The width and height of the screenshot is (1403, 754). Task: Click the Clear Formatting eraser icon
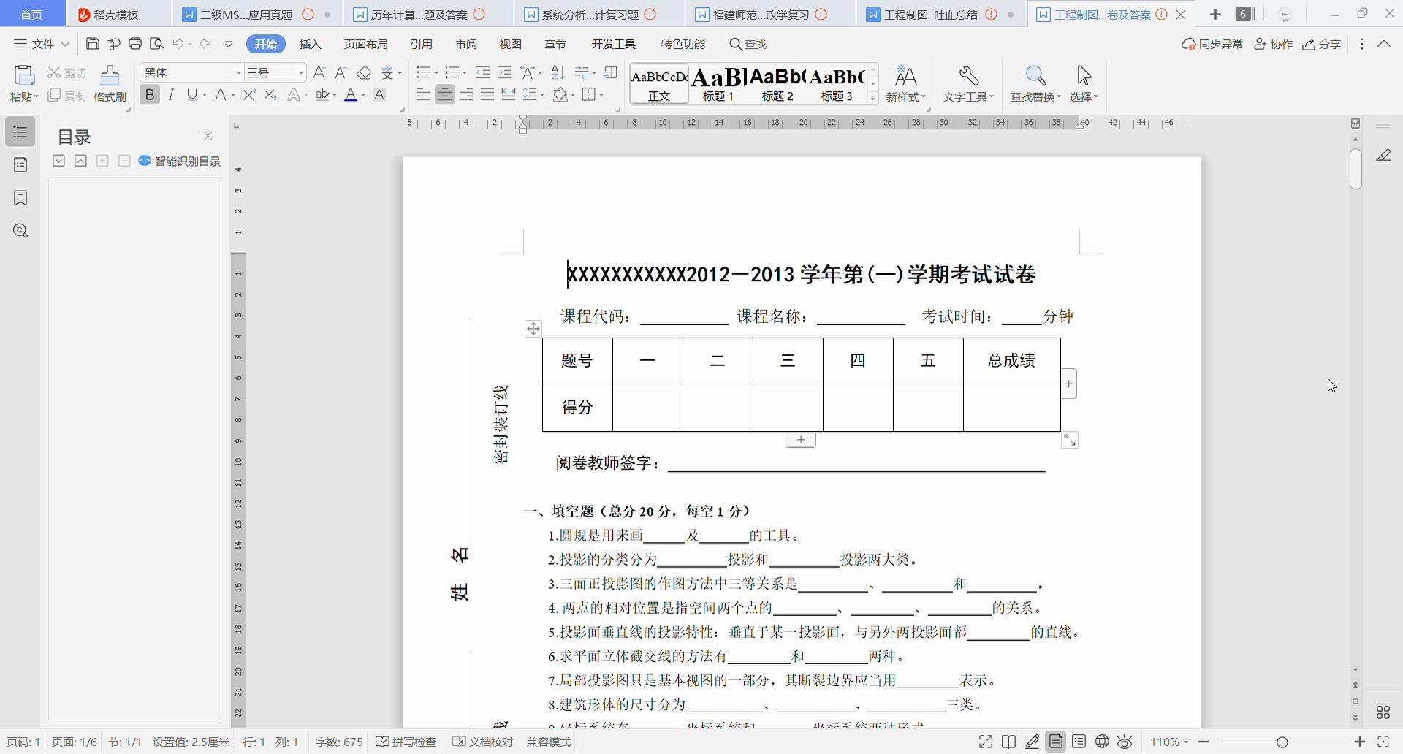click(x=364, y=72)
